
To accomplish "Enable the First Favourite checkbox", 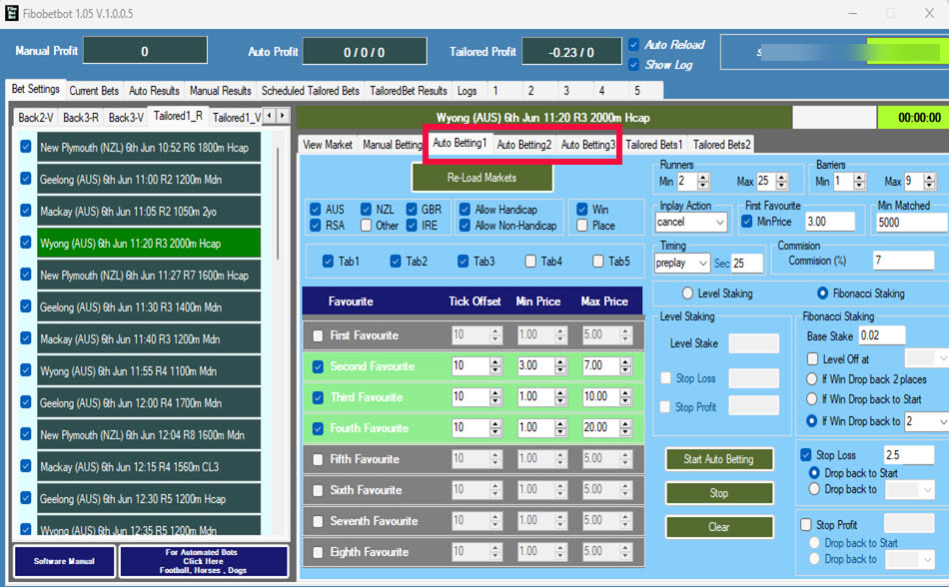I will [319, 335].
